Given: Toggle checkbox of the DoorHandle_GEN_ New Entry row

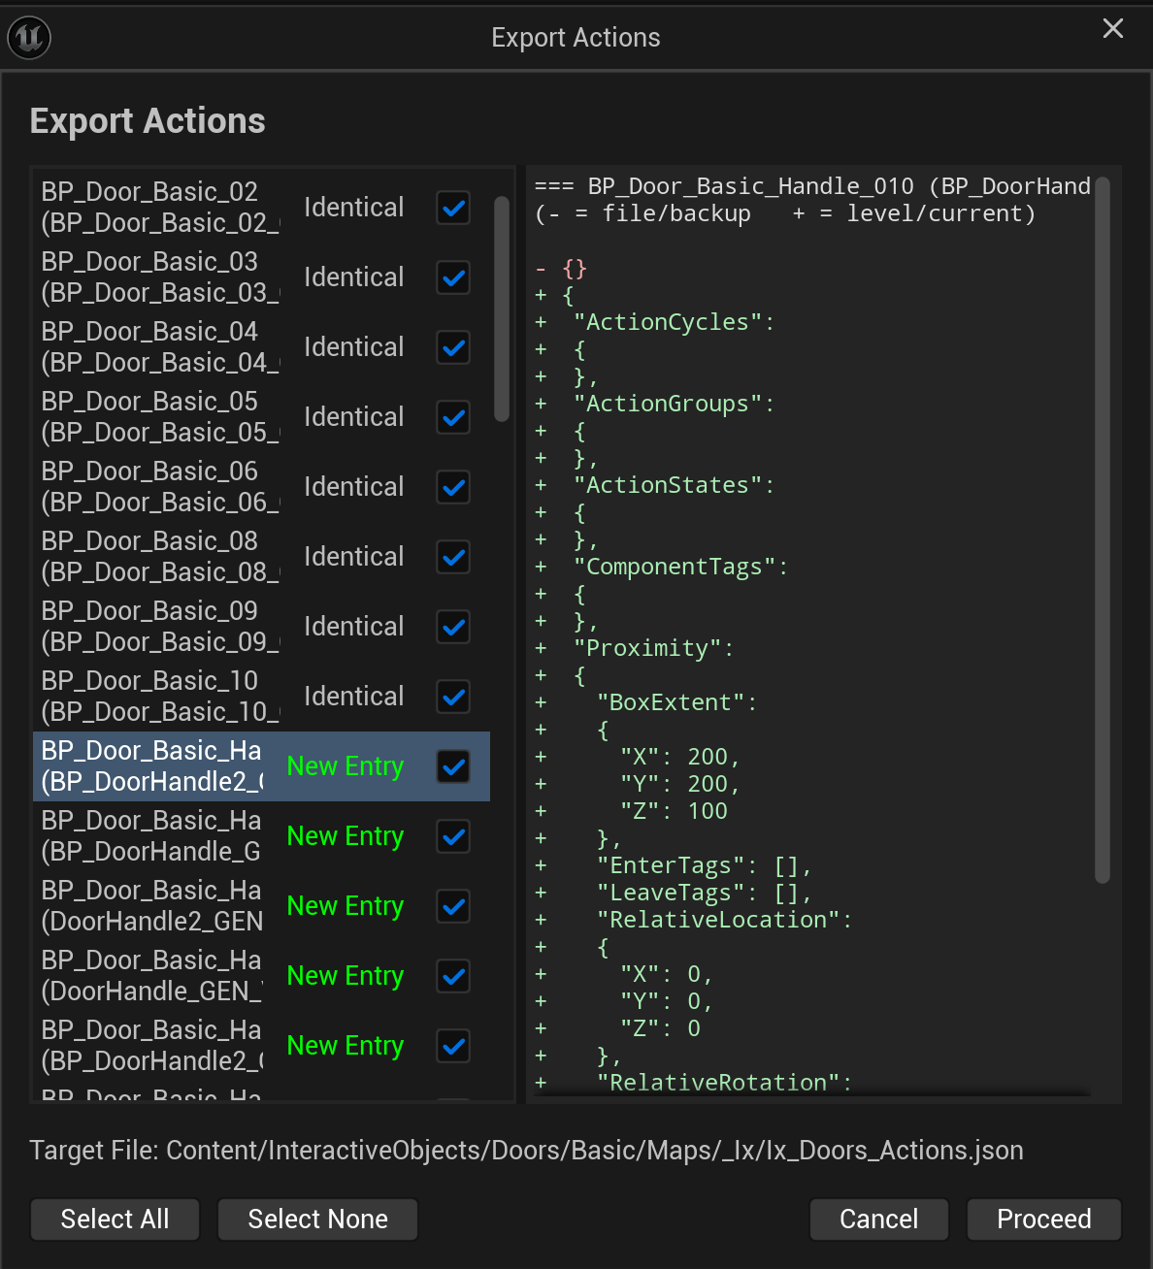Looking at the screenshot, I should (x=453, y=976).
